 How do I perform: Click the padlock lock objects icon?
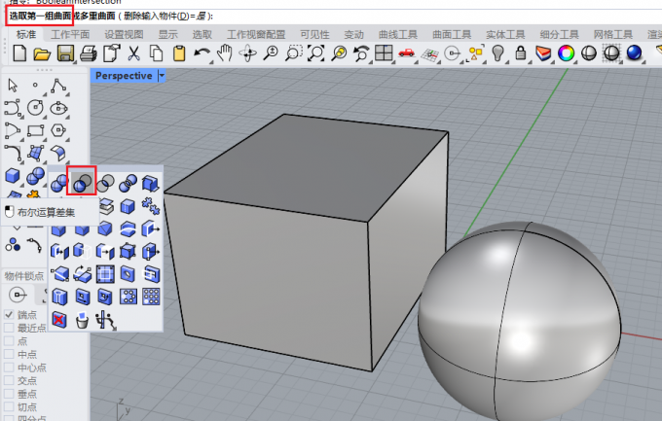521,53
